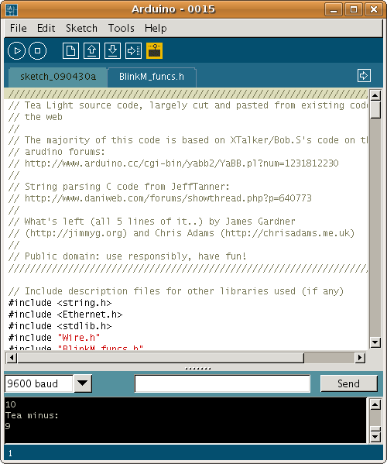Click the line number '1' in status bar
Image resolution: width=387 pixels, height=464 pixels.
coord(10,453)
